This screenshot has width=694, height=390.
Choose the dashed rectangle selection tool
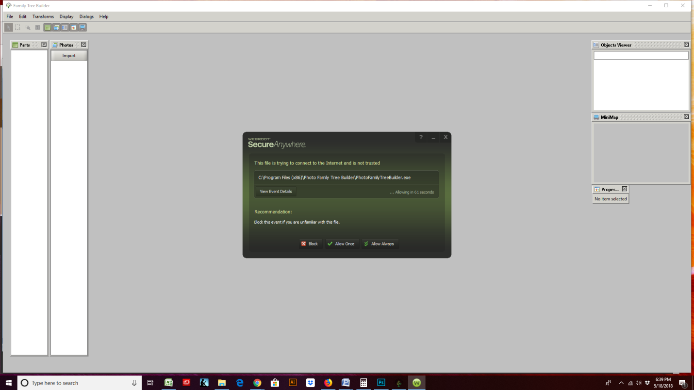18,28
